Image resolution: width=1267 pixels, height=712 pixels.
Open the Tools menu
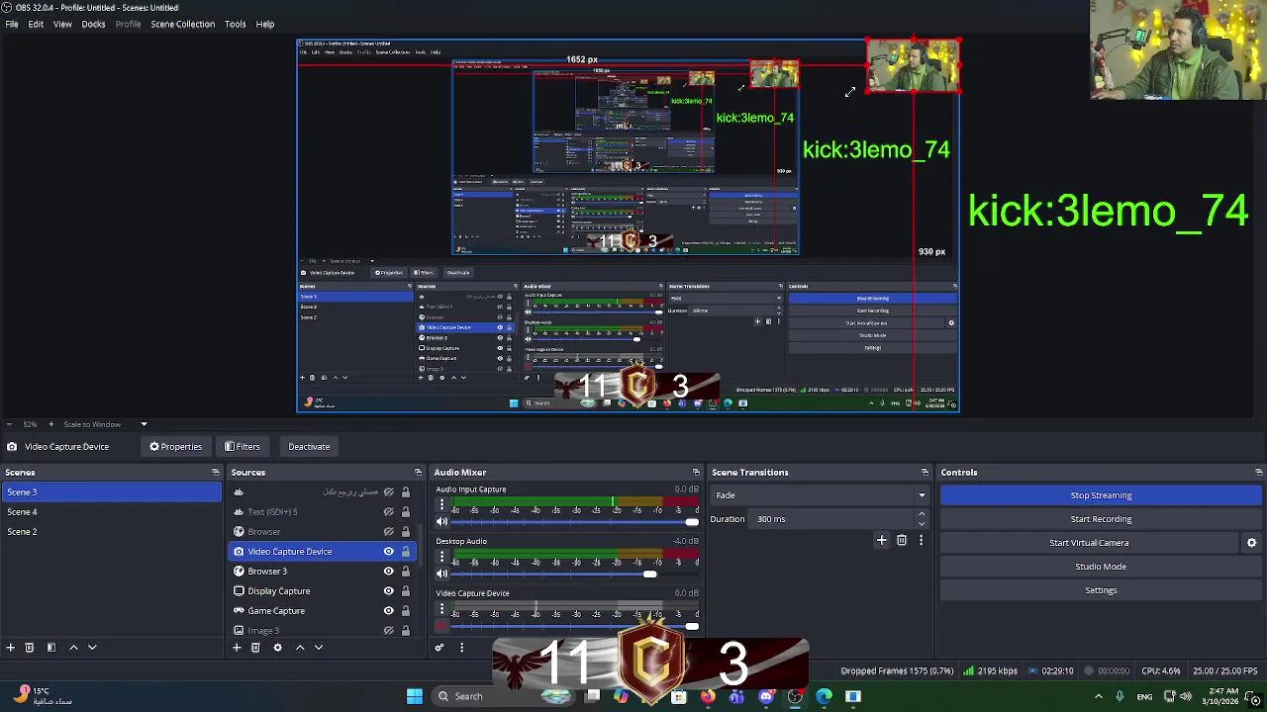pyautogui.click(x=235, y=24)
